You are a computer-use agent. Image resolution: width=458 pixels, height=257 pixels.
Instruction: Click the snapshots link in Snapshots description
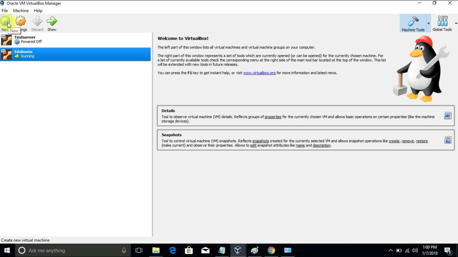coord(261,141)
